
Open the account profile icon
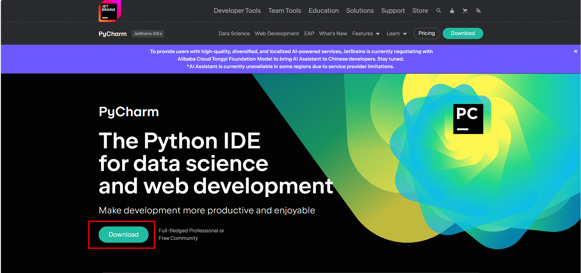click(452, 11)
